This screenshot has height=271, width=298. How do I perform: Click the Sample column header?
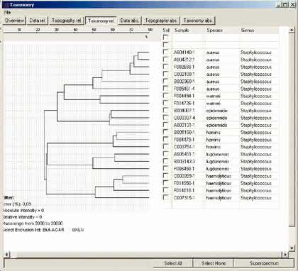click(x=182, y=31)
